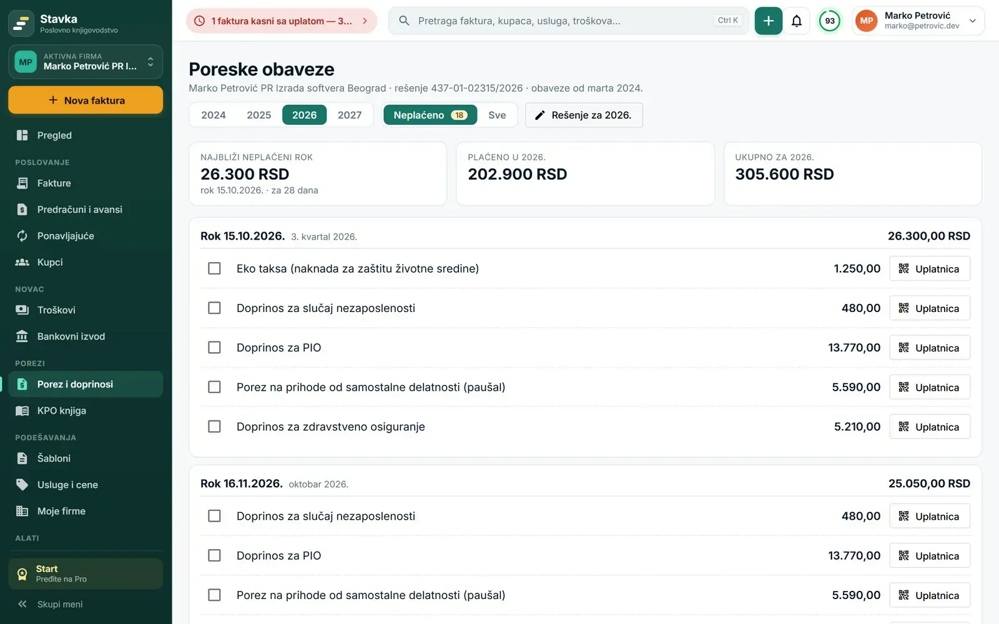Check Doprinos za slučaj nezaposlenosti due 15.10.2026

[214, 308]
